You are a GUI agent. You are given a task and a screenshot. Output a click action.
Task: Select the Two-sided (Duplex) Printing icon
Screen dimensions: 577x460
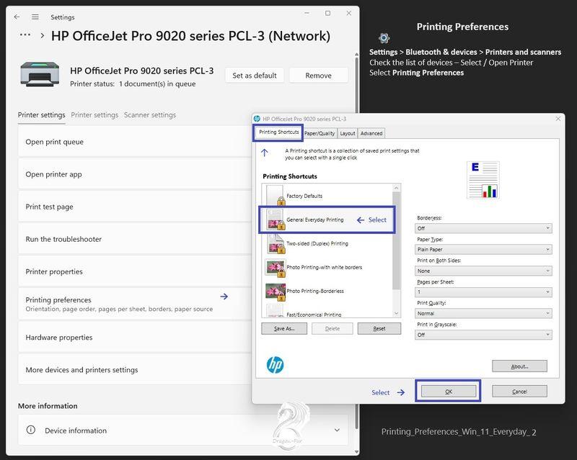click(276, 243)
